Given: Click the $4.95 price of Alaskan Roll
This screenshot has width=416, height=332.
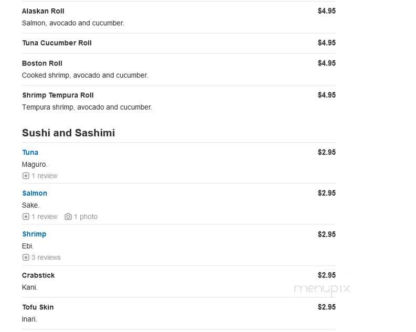Looking at the screenshot, I should point(327,11).
